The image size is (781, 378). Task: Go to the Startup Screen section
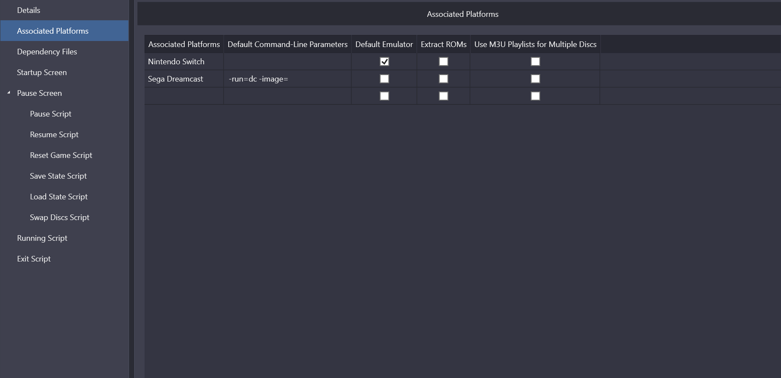64,72
